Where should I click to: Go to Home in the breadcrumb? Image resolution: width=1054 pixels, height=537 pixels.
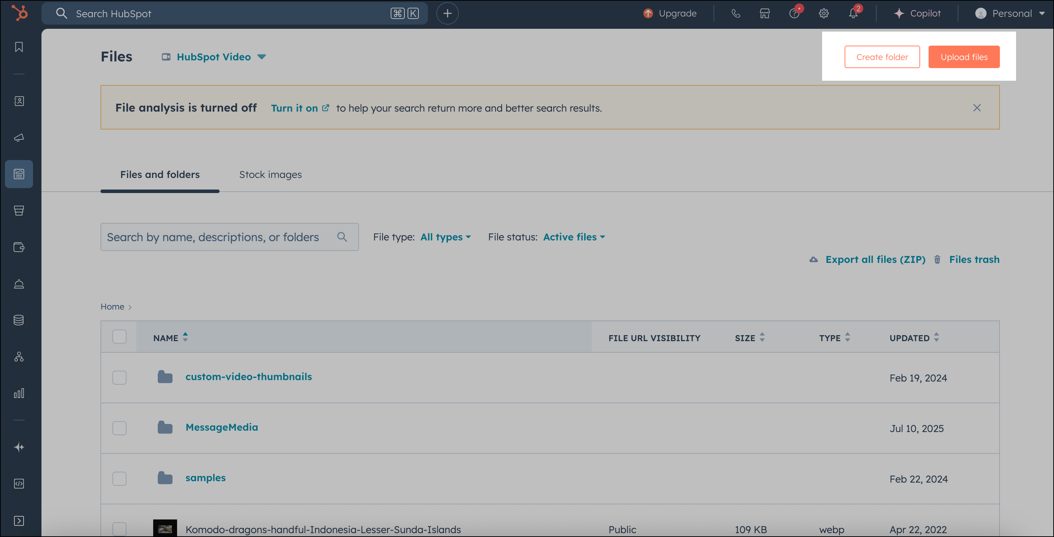112,306
